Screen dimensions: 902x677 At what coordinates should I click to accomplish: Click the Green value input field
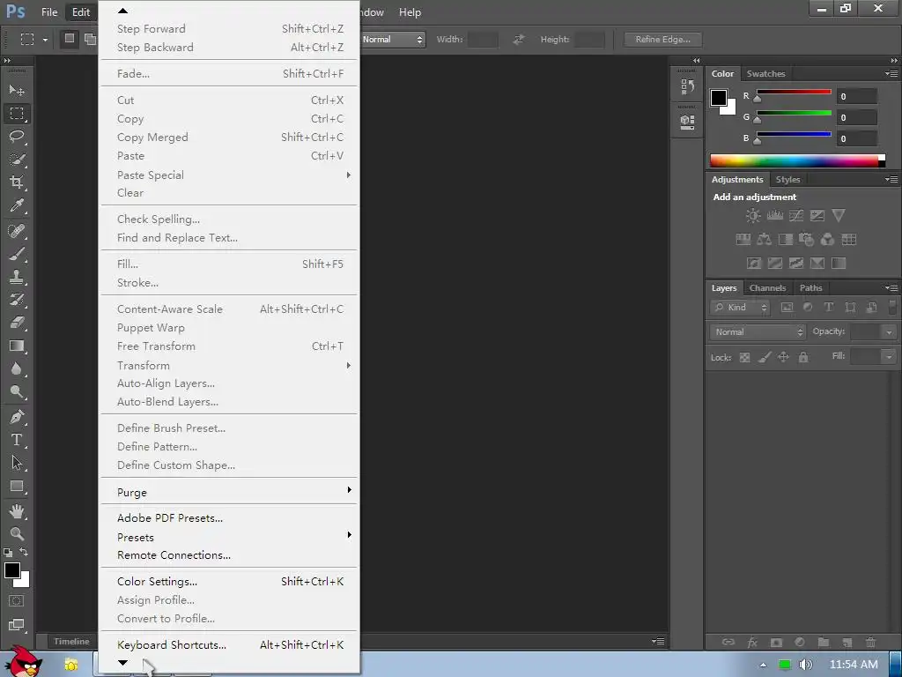pos(856,117)
